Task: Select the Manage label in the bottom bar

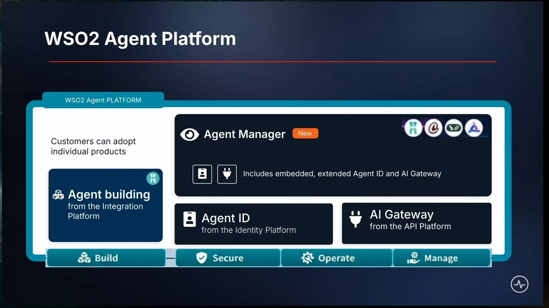Action: [x=441, y=258]
